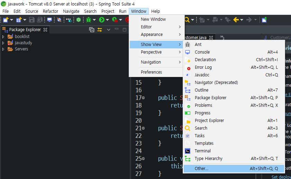Open Preferences from the Window menu

coord(156,72)
